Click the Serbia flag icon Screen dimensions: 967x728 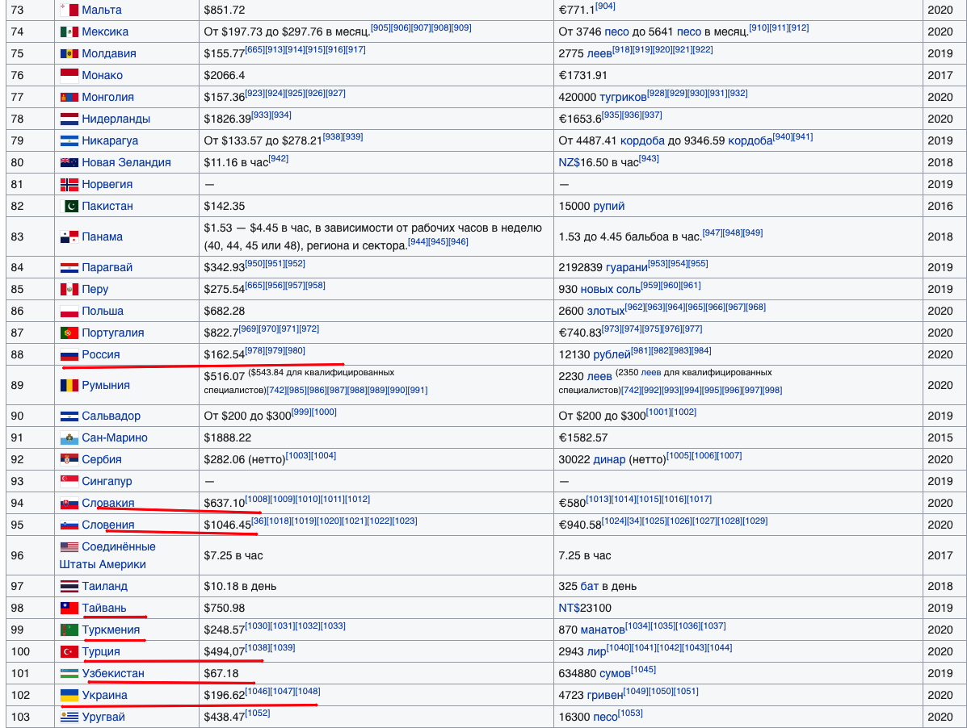pos(69,459)
